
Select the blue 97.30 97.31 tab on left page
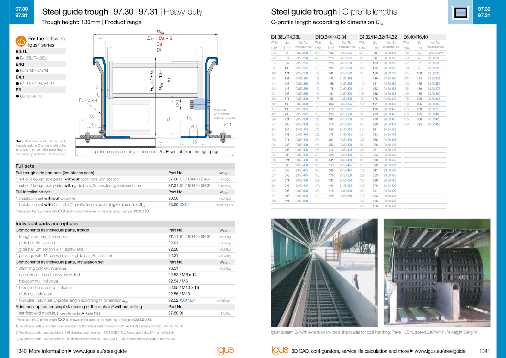[22, 12]
